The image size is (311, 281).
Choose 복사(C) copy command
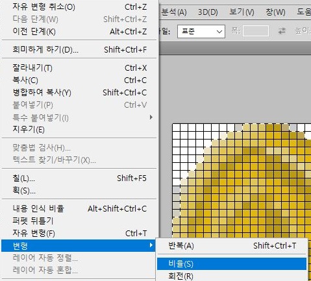79,80
